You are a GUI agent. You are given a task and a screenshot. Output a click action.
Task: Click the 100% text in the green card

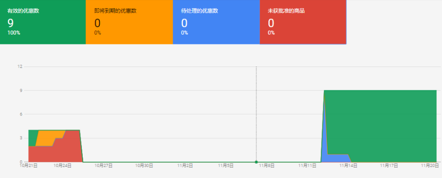coord(13,33)
